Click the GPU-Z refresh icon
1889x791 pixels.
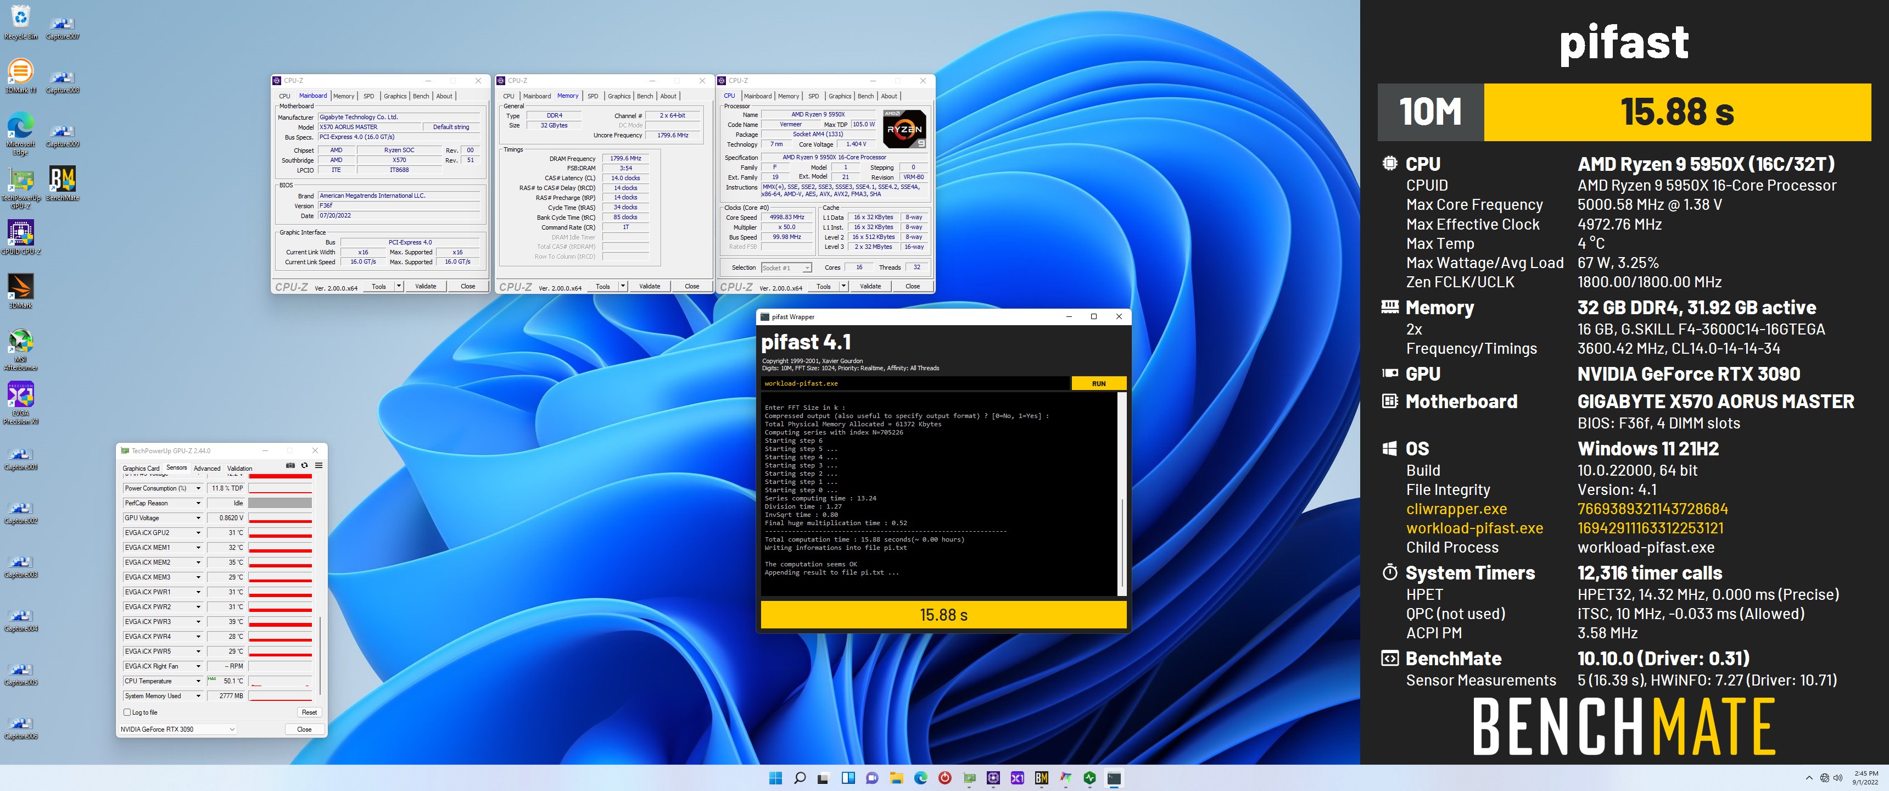(x=304, y=465)
